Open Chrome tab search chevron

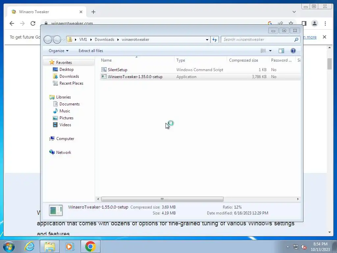tap(294, 12)
